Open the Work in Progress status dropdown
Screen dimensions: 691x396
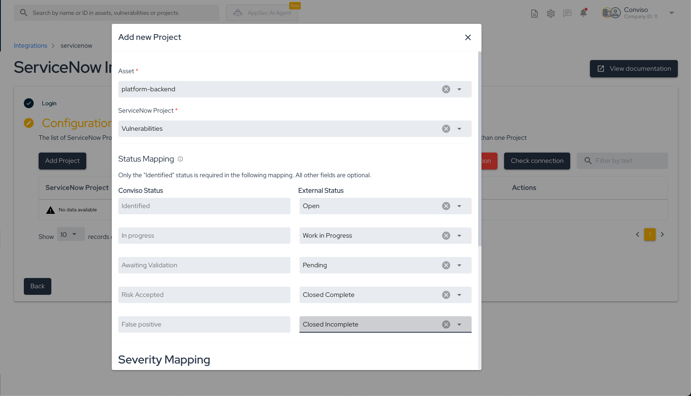[x=459, y=236]
